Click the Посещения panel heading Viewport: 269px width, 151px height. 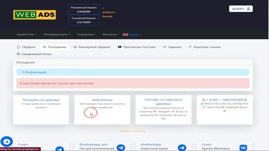(x=26, y=62)
